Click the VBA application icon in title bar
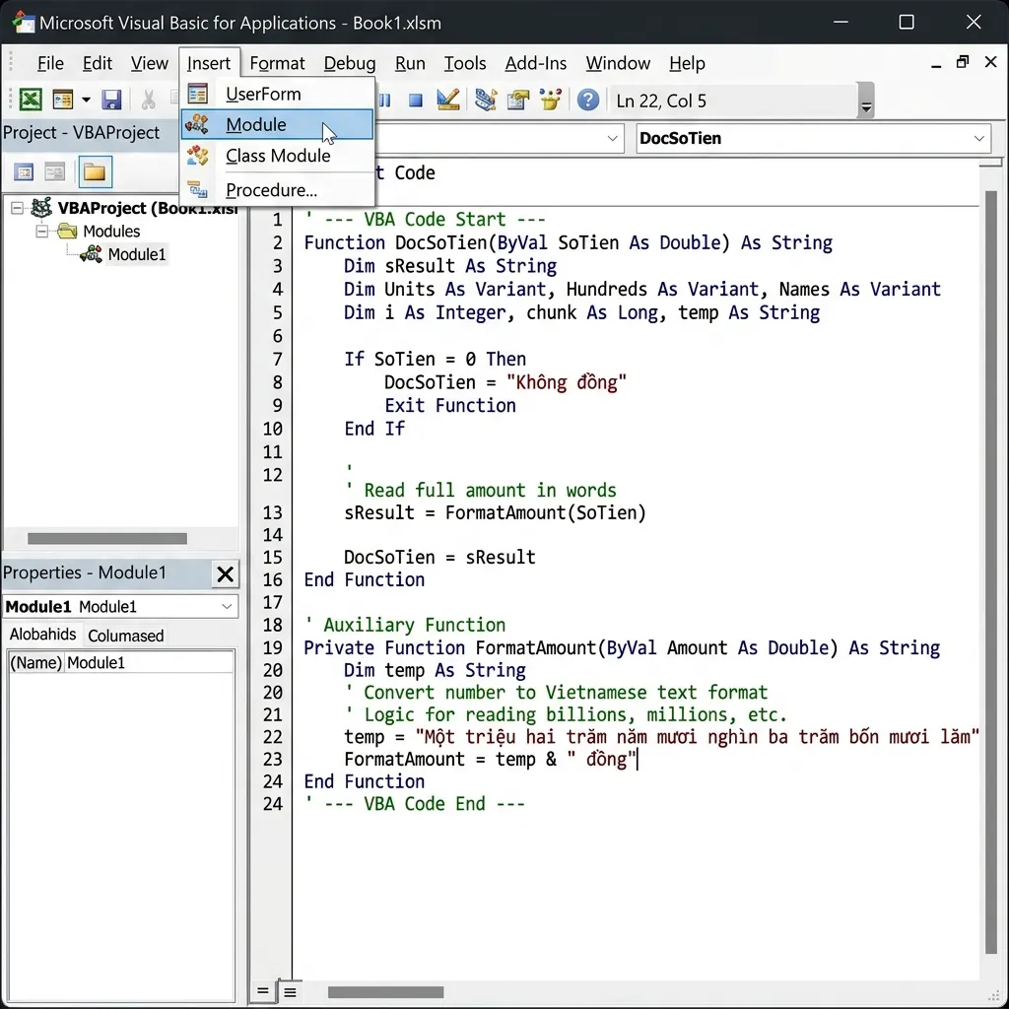The image size is (1009, 1009). (x=24, y=23)
